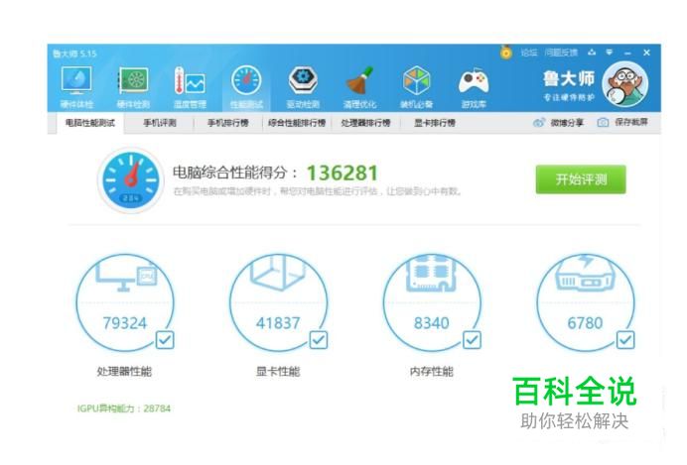The height and width of the screenshot is (465, 687).
Task: Click the green 开始评测 button
Action: pos(581,179)
